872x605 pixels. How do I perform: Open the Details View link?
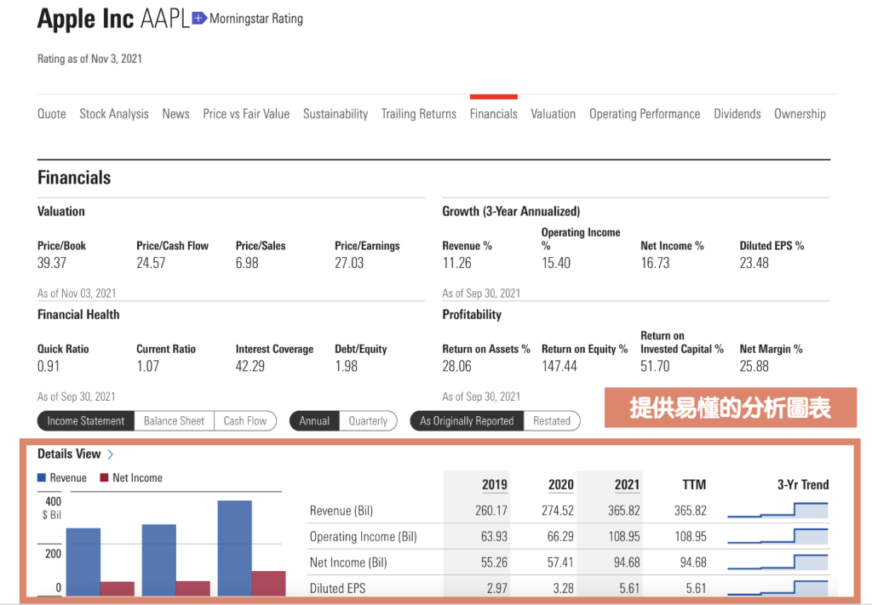(x=69, y=454)
